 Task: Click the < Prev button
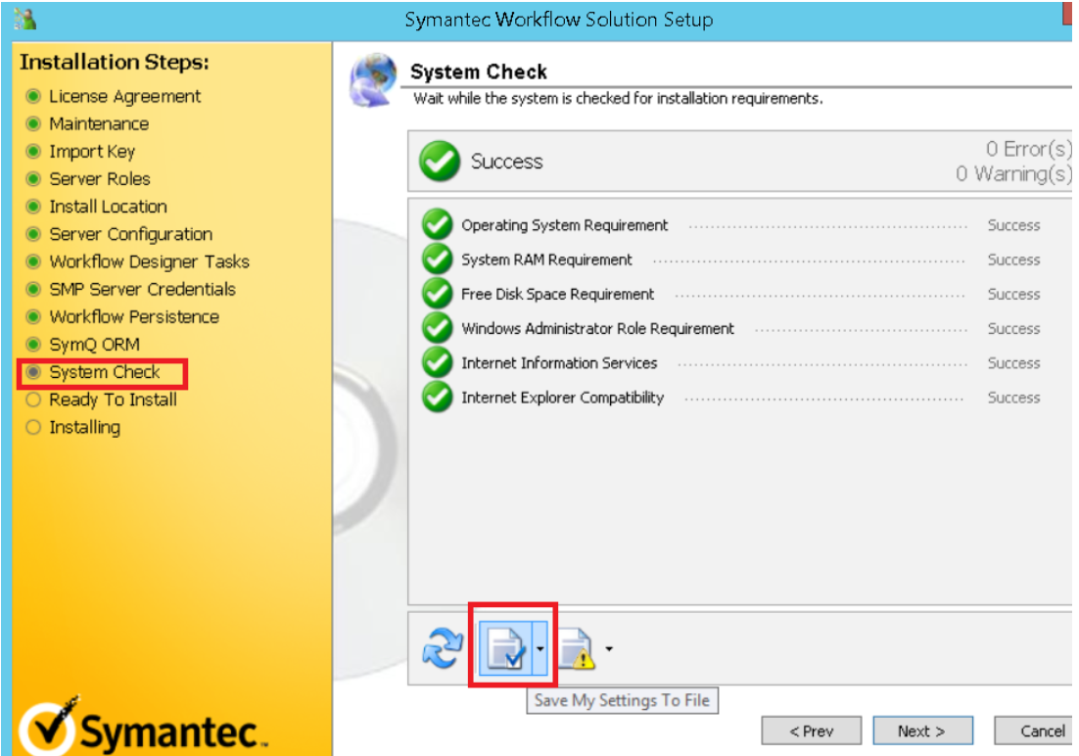coord(811,731)
